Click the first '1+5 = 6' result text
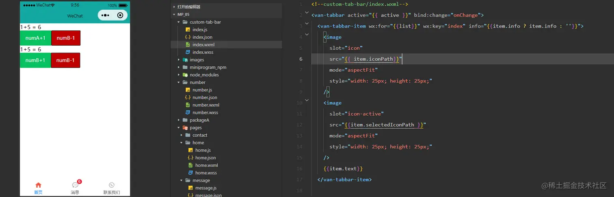The image size is (614, 197). 31,27
